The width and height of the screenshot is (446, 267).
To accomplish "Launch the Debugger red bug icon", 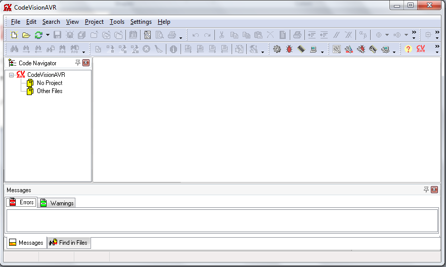I will point(289,49).
